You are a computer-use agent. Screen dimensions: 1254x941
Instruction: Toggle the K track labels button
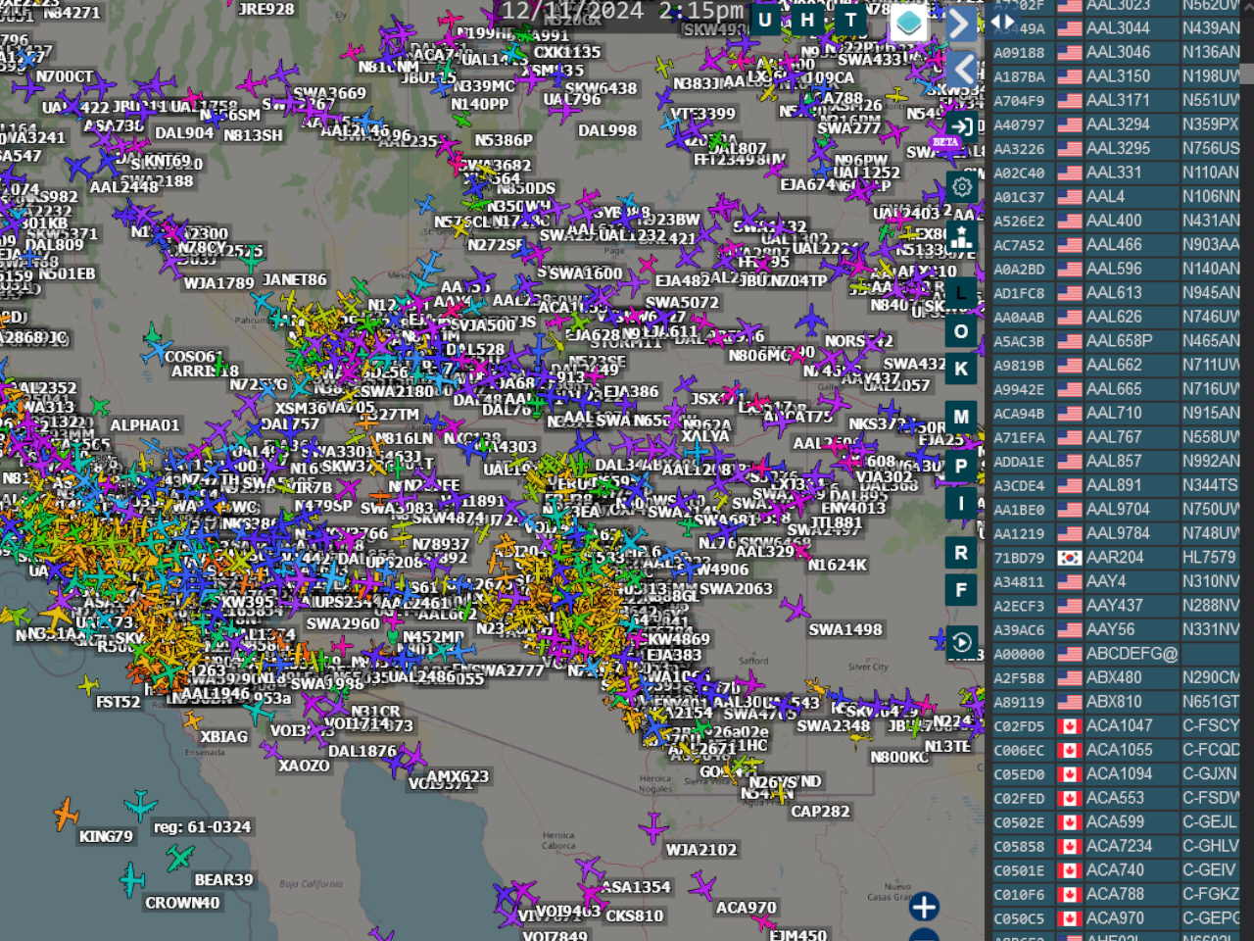pyautogui.click(x=961, y=370)
